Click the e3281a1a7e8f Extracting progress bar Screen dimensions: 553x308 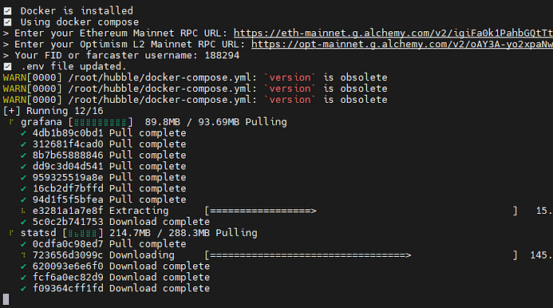pyautogui.click(x=361, y=211)
